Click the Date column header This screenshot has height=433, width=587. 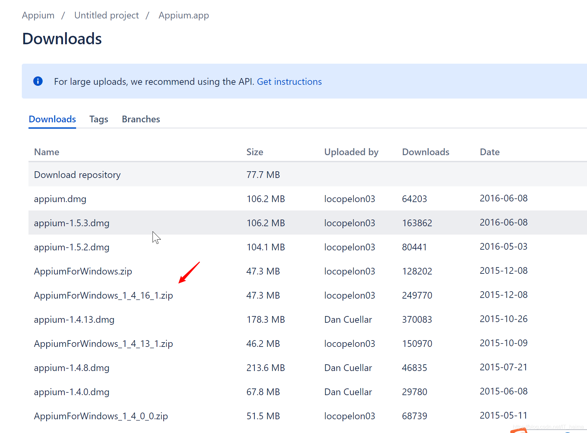490,152
